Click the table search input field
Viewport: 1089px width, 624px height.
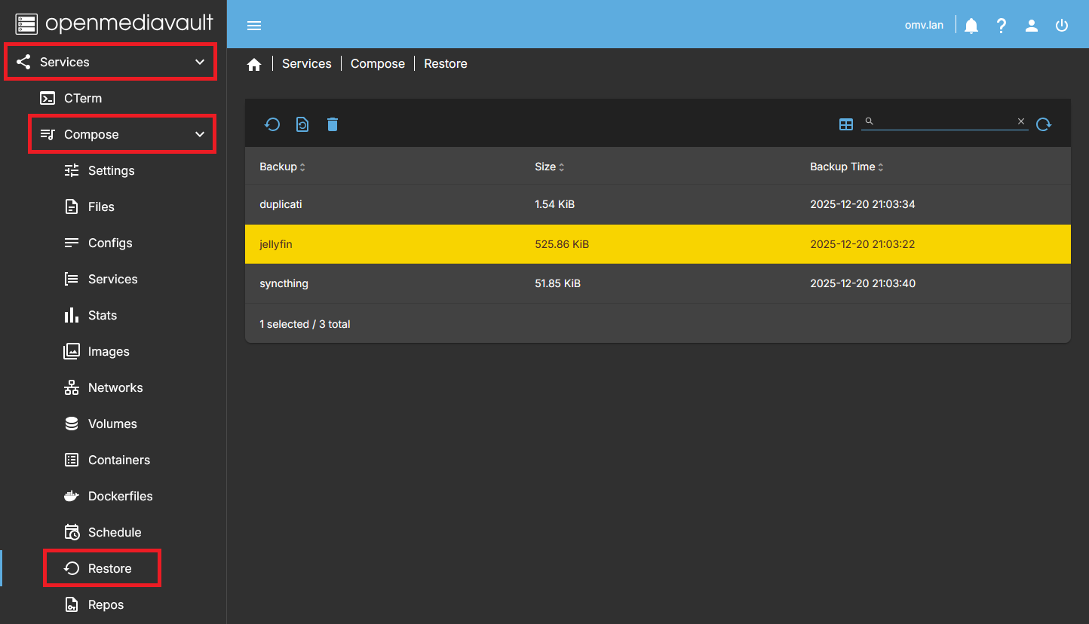click(943, 121)
